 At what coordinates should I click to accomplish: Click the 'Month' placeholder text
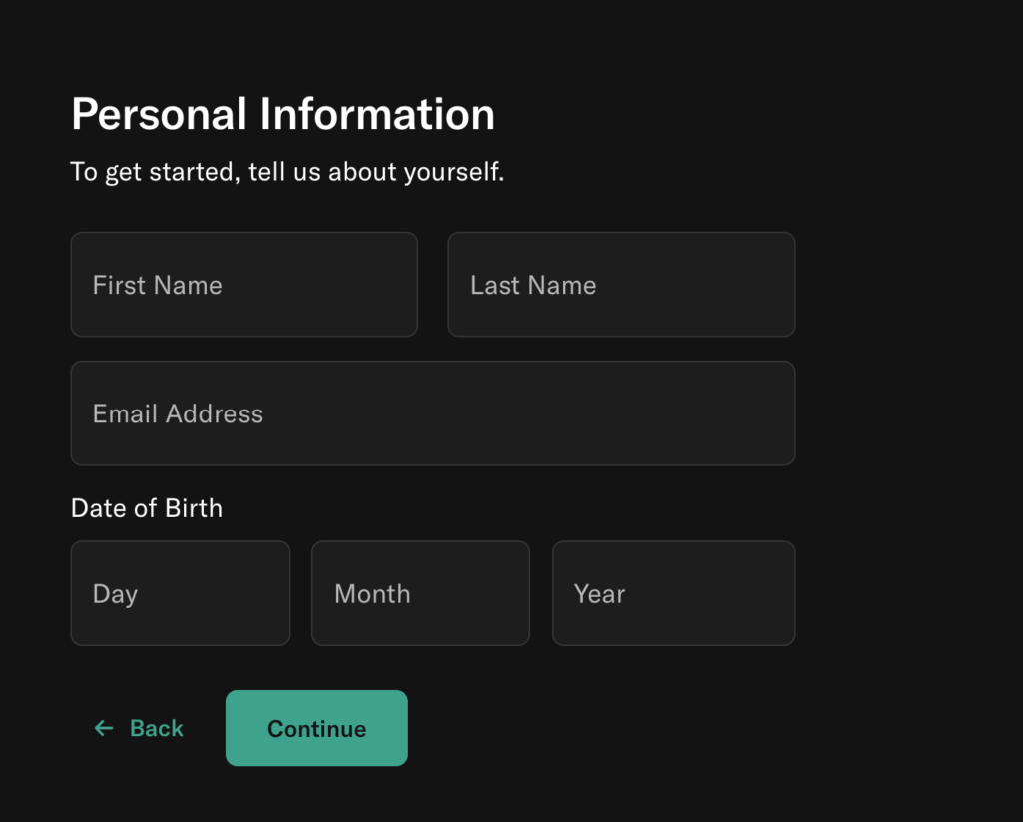(x=372, y=593)
